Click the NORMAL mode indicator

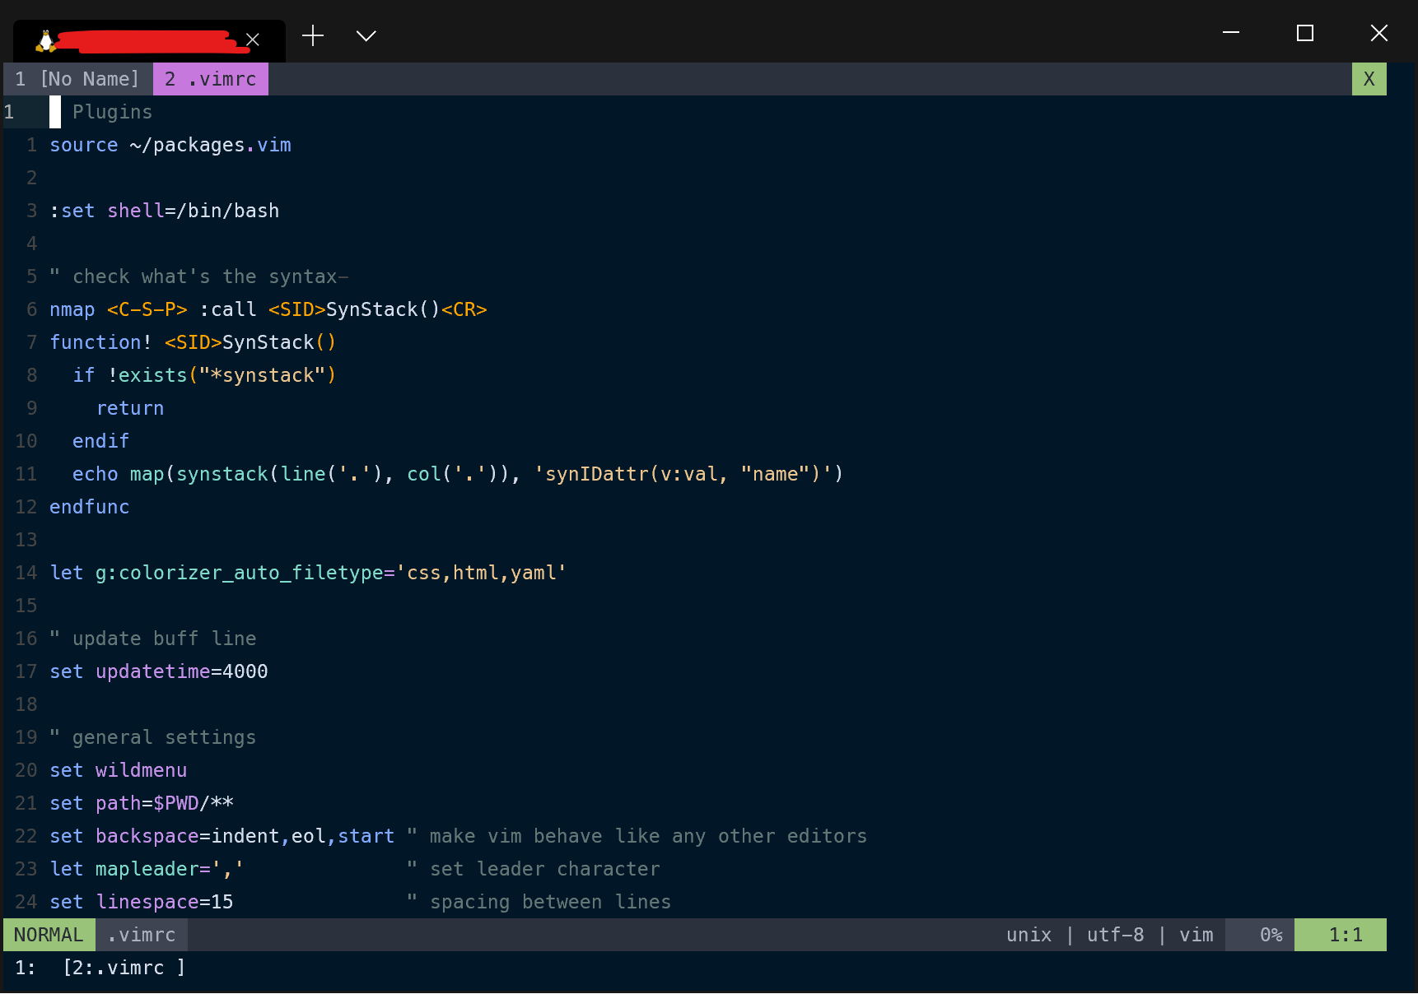click(x=49, y=935)
